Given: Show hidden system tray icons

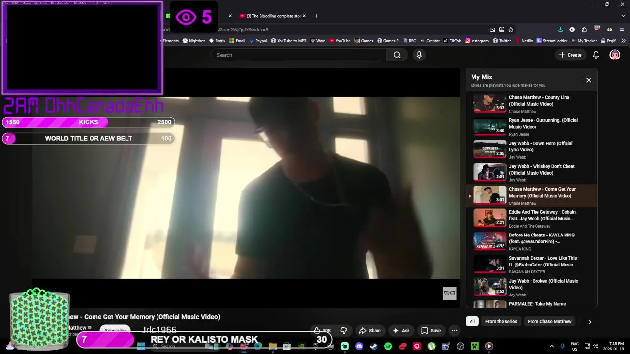Looking at the screenshot, I should 552,346.
